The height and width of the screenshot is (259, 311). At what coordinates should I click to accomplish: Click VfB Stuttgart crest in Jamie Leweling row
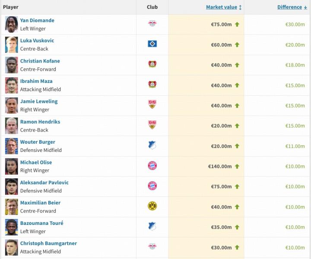(152, 105)
